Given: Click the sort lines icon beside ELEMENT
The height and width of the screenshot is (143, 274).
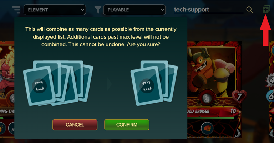Looking at the screenshot, I should coord(16,10).
